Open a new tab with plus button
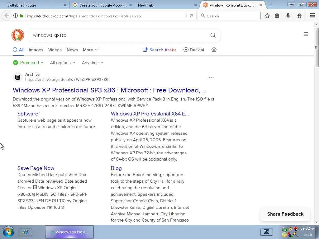319x239 pixels. coord(271,5)
